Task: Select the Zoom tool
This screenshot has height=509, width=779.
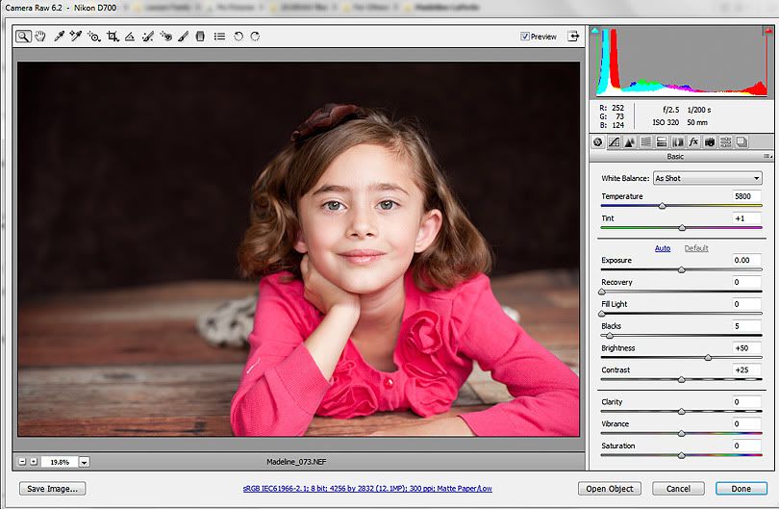Action: tap(23, 37)
